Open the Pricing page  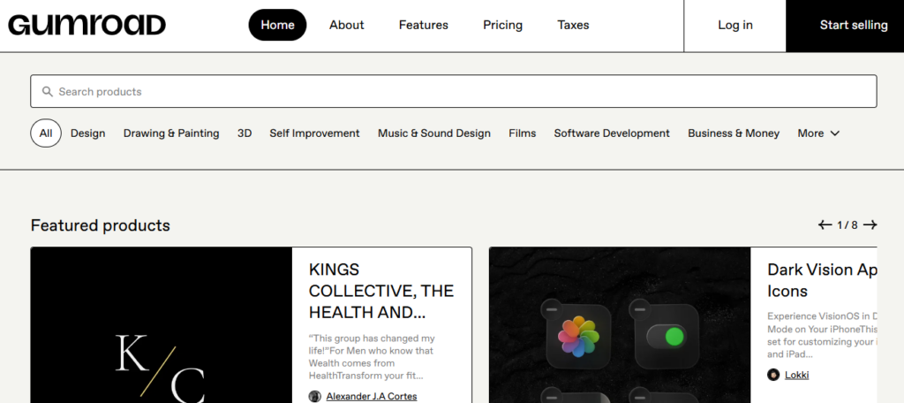click(502, 25)
